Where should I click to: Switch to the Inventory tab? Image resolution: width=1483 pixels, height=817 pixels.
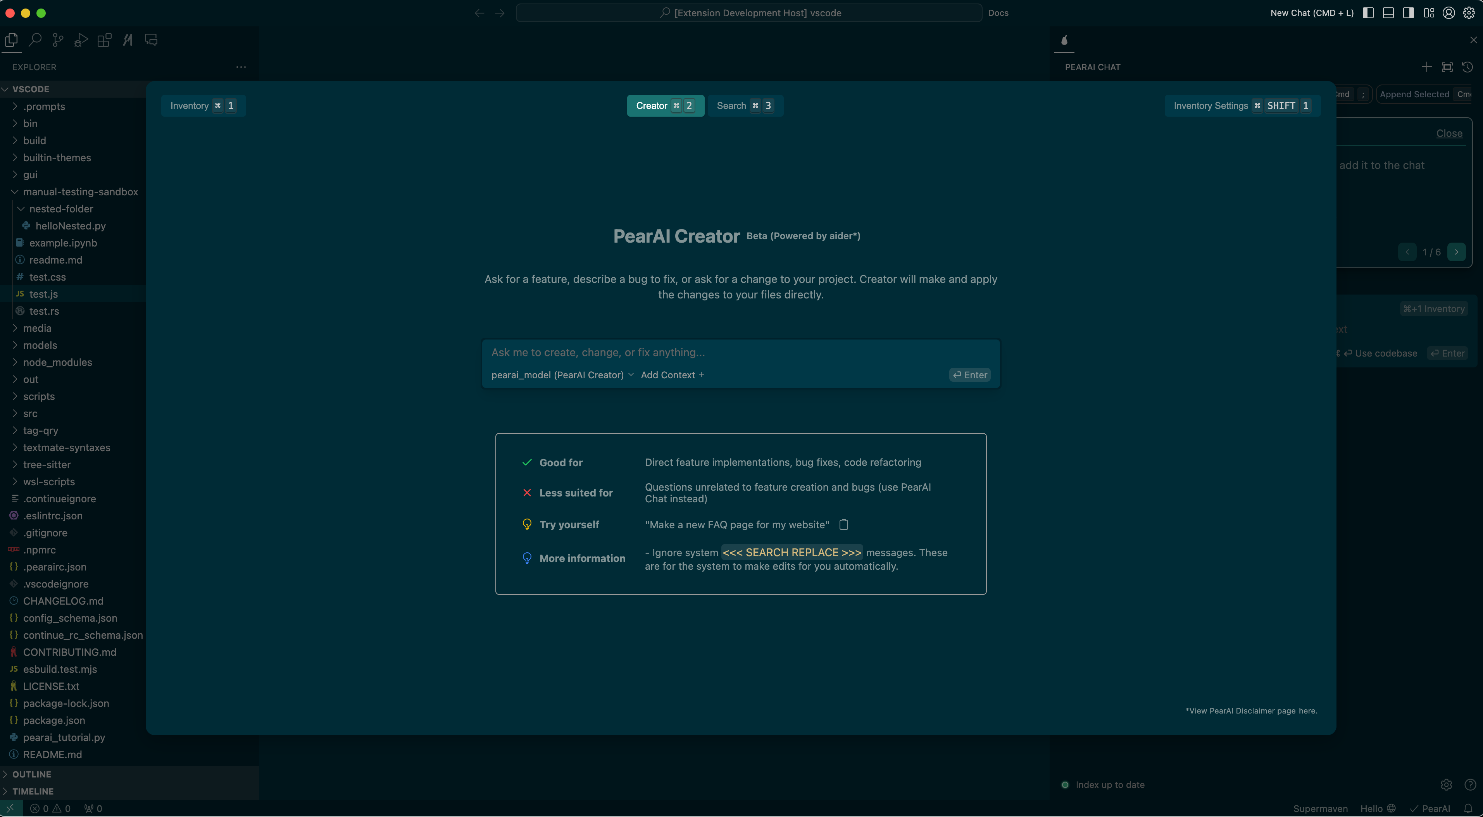point(203,106)
